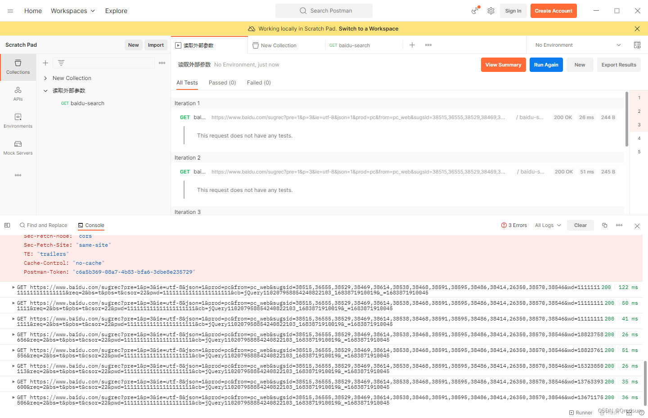Switch to the Console tab
The height and width of the screenshot is (418, 648).
(x=91, y=225)
